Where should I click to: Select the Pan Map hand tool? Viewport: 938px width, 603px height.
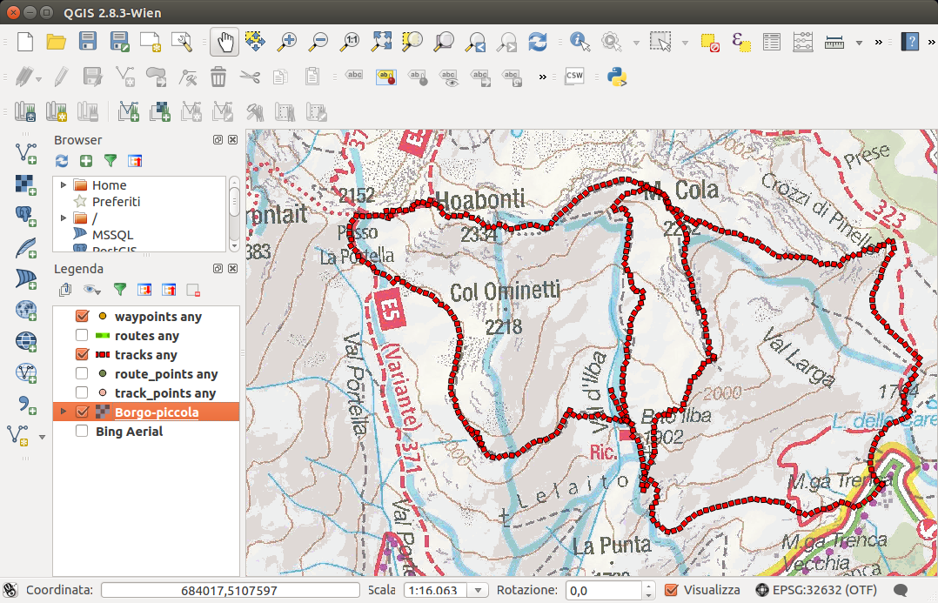224,42
